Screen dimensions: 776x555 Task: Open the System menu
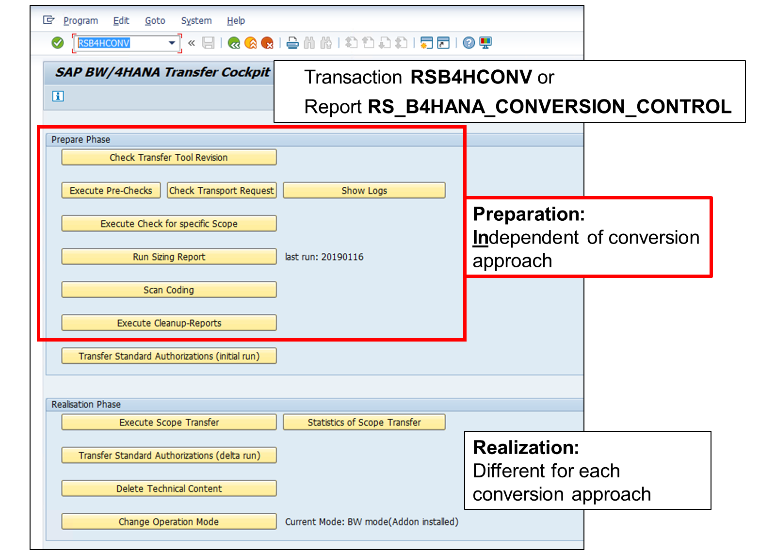click(196, 20)
